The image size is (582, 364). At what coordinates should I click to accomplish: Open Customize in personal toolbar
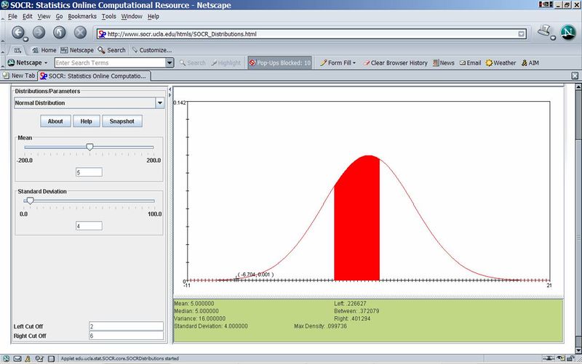pos(152,50)
